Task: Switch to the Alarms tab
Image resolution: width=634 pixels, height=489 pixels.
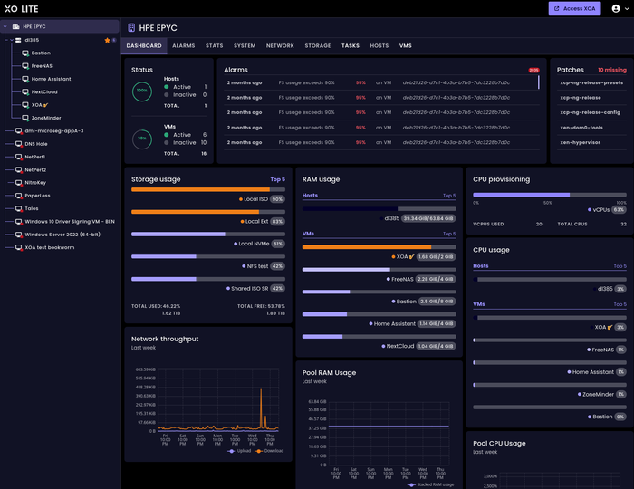Action: click(x=184, y=45)
